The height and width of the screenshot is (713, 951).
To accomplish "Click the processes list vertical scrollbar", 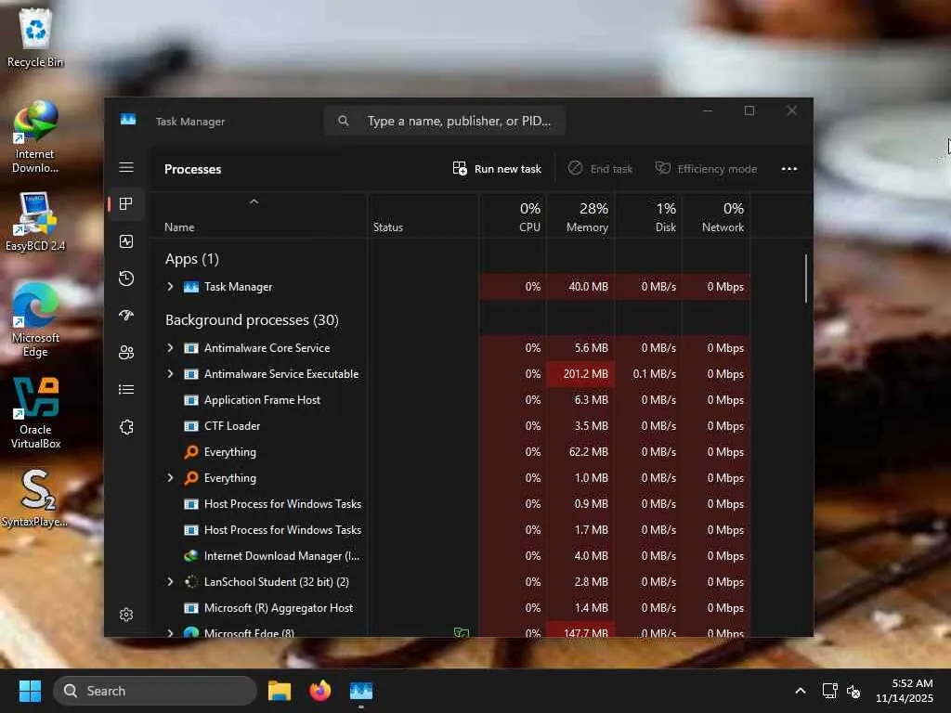I will coord(806,279).
